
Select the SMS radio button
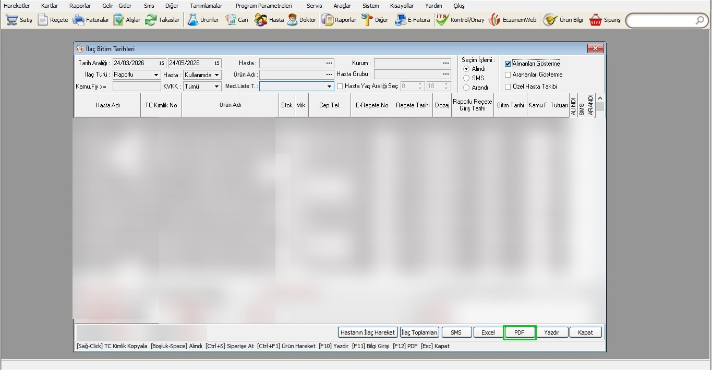466,78
